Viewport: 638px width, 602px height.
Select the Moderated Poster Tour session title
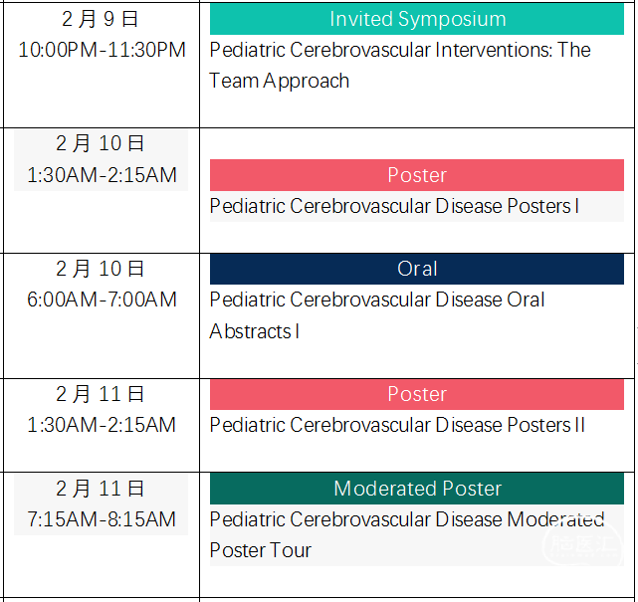(407, 535)
